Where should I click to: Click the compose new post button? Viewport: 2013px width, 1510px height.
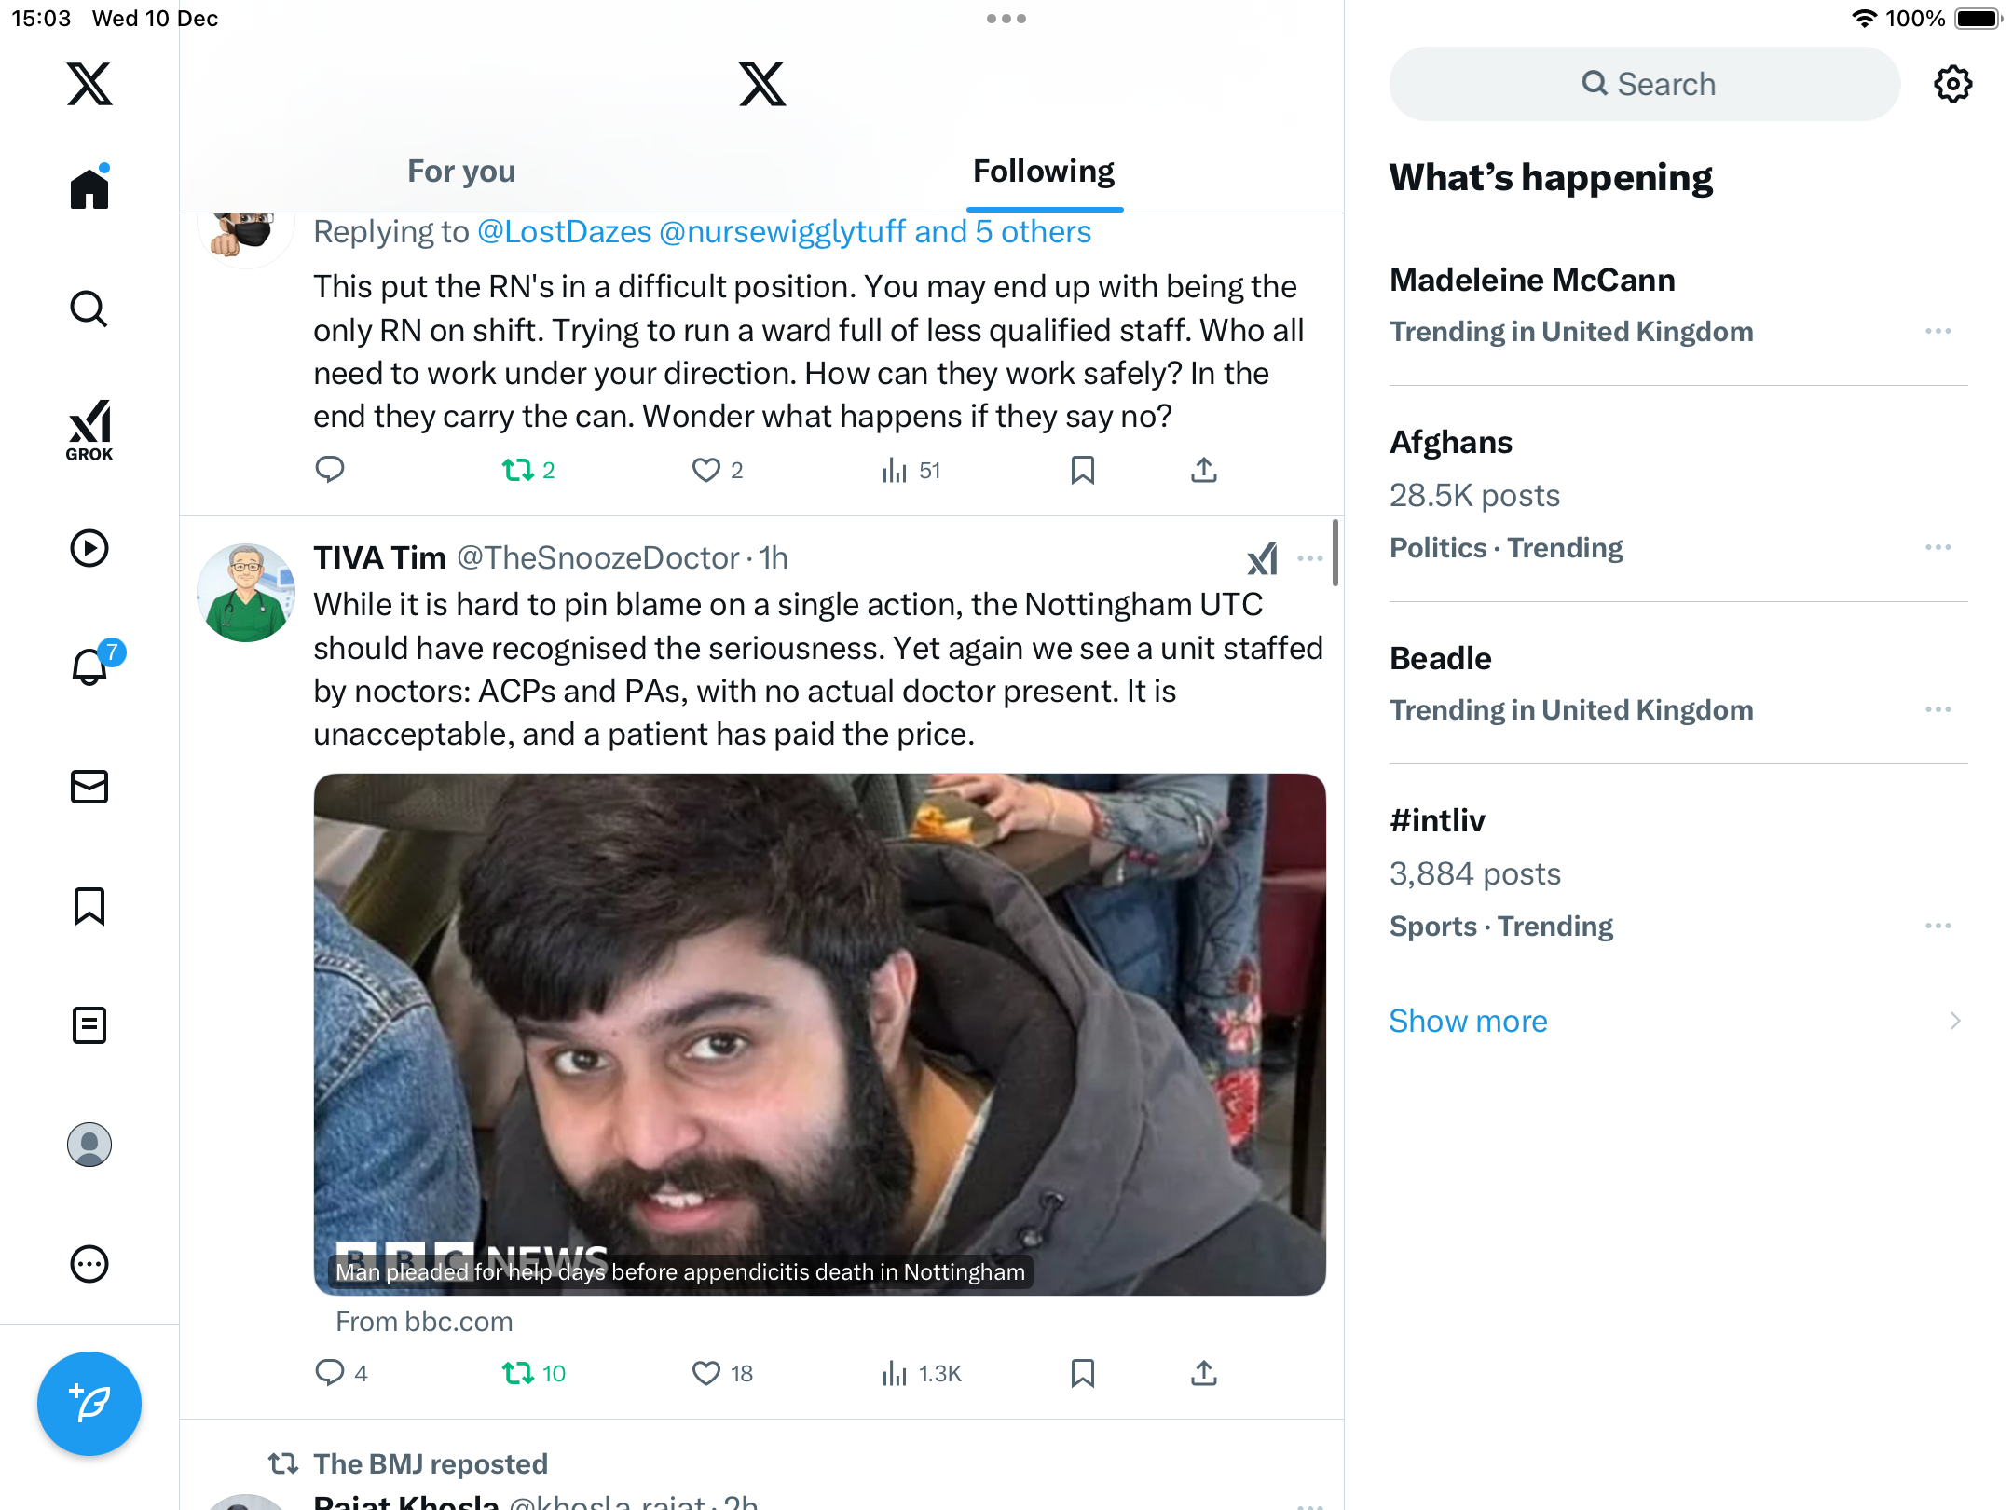pyautogui.click(x=89, y=1404)
